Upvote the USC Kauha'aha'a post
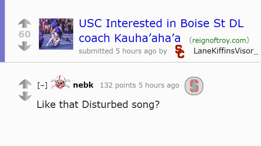Screen dimensions: 261x146 [25, 24]
